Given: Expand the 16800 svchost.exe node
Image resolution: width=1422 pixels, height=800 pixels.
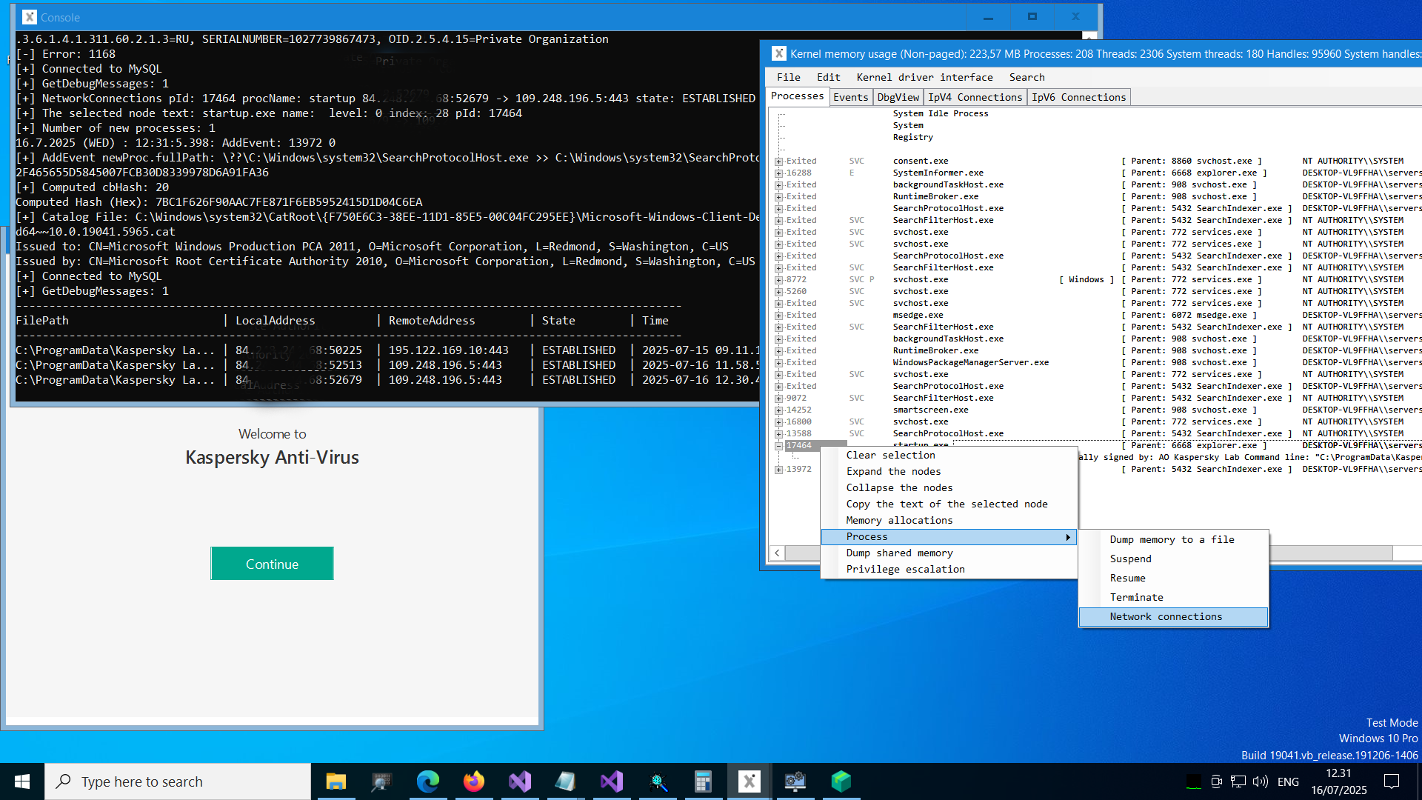Looking at the screenshot, I should (778, 422).
